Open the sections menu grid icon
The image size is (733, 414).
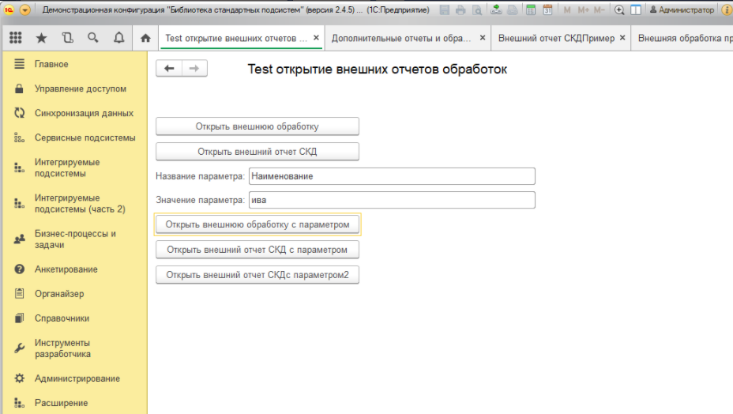16,38
